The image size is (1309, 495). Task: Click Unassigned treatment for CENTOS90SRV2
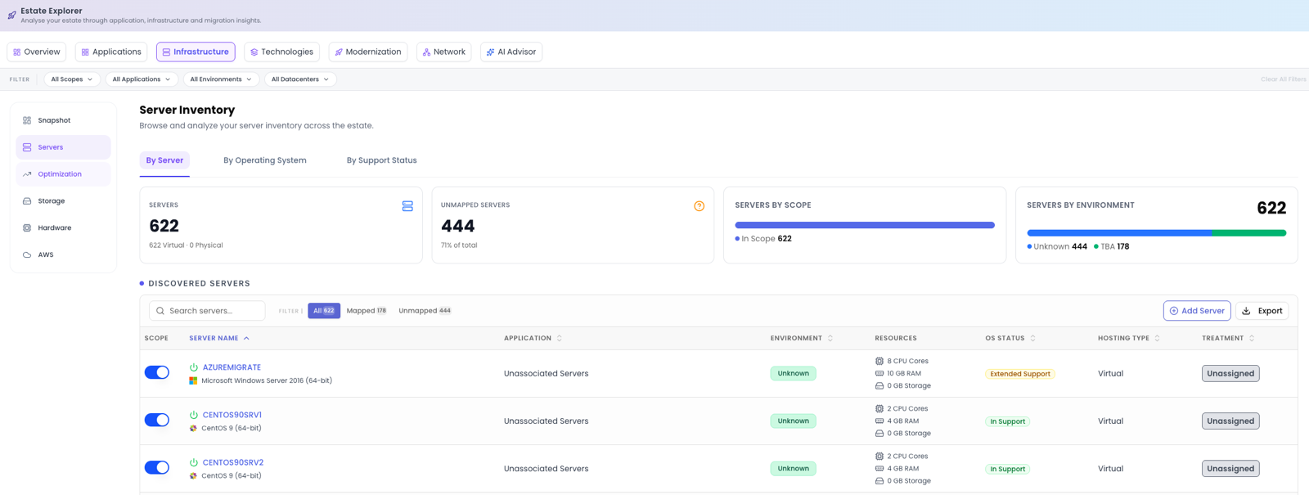click(x=1230, y=468)
